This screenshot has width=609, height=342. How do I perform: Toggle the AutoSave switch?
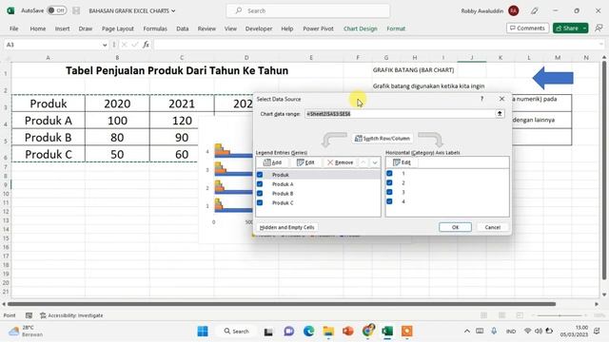57,10
